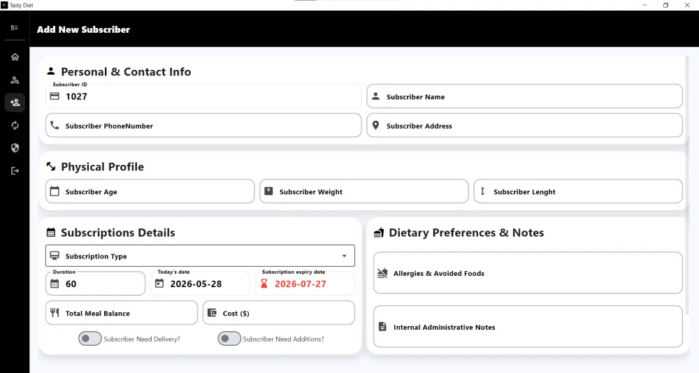Click expiry date field 2026-07-27
Viewport: 699px width, 373px height.
(x=305, y=284)
